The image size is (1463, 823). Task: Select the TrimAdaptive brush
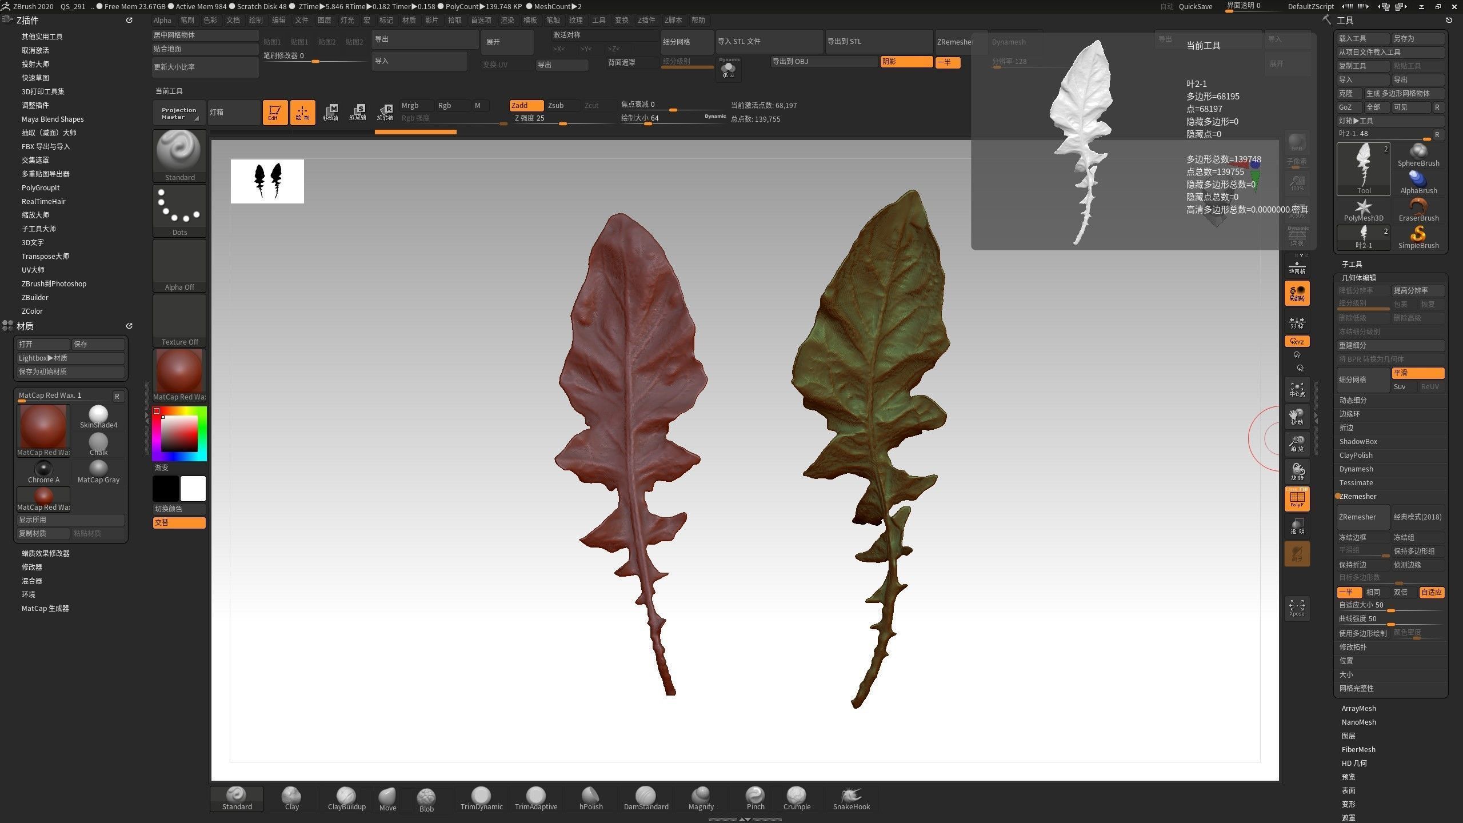536,799
